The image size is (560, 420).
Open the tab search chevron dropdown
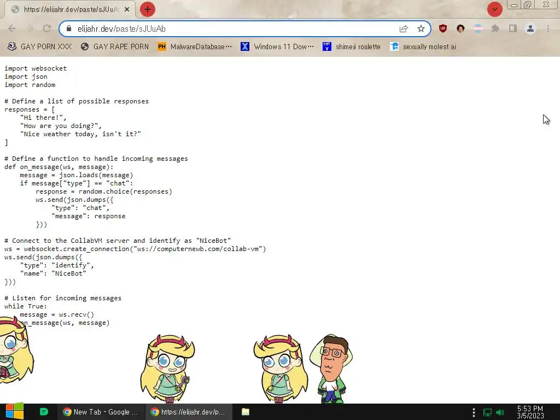click(494, 9)
